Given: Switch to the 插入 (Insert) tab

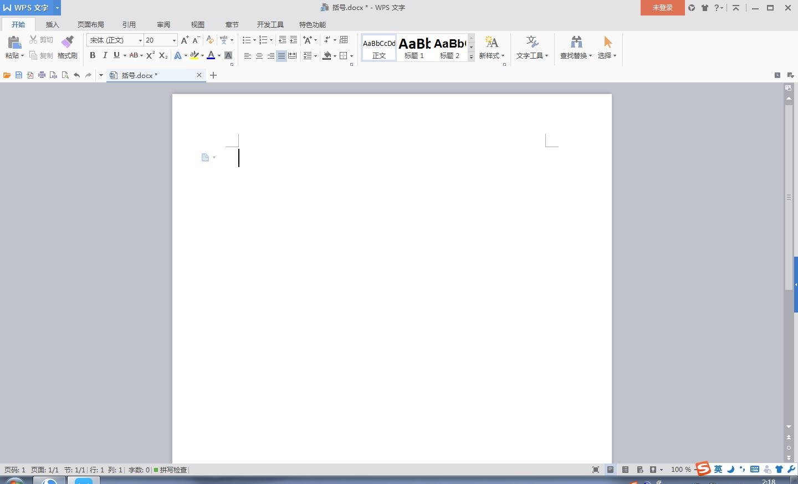Looking at the screenshot, I should pyautogui.click(x=52, y=24).
